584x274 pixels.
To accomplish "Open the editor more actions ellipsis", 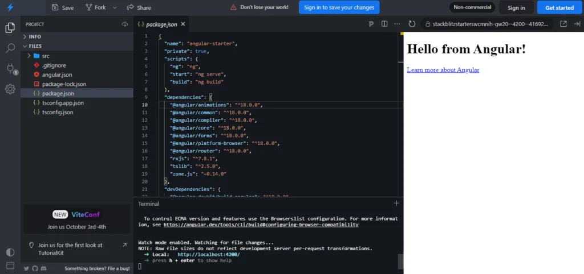I will point(398,24).
